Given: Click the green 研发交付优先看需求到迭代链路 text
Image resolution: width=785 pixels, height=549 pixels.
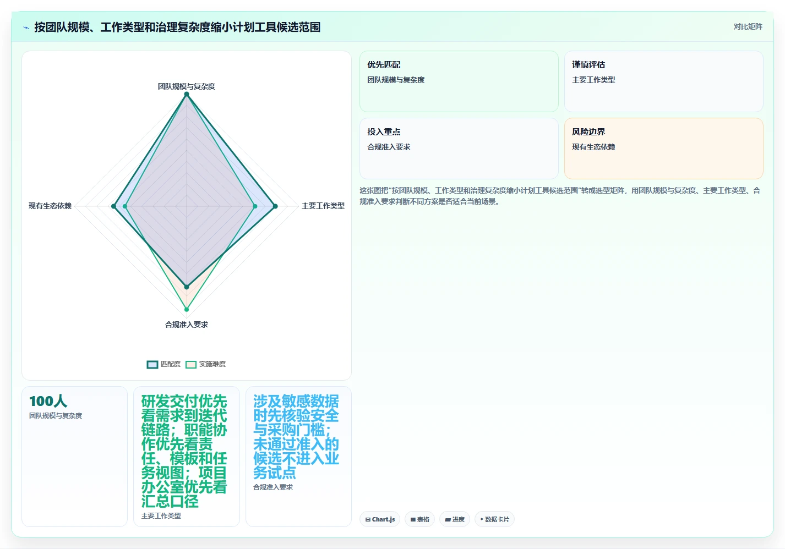Looking at the screenshot, I should pyautogui.click(x=184, y=451).
